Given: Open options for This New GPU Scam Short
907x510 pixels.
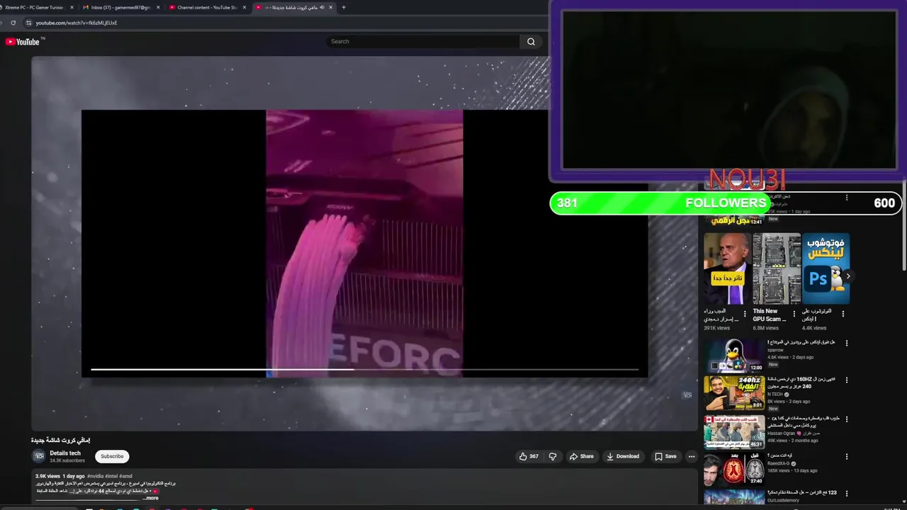Looking at the screenshot, I should (794, 314).
